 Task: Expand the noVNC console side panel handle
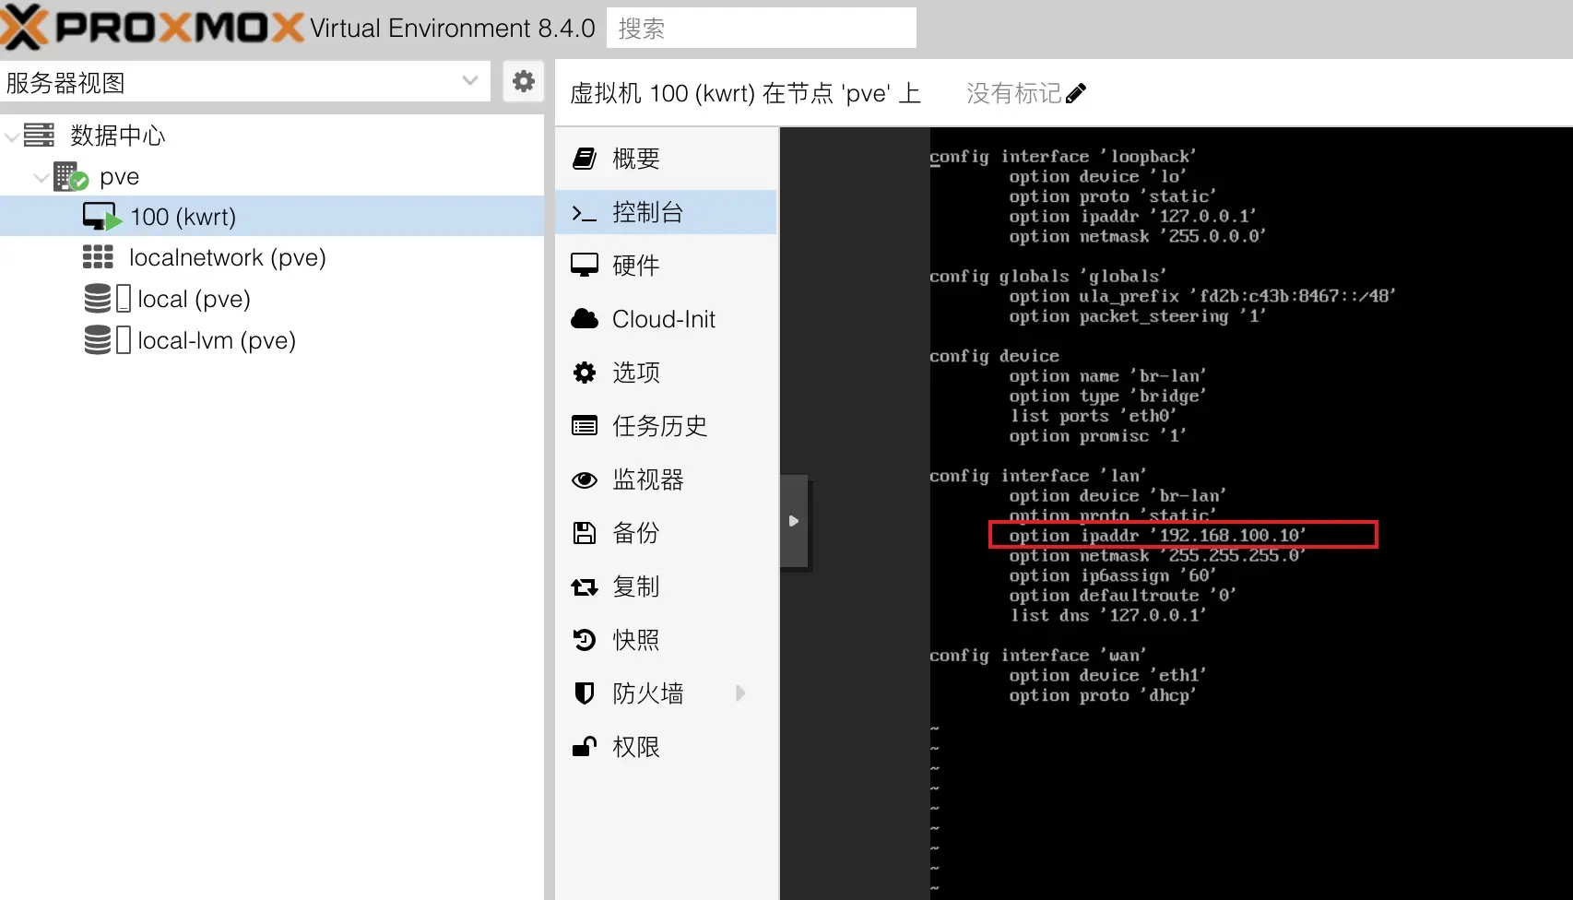point(794,521)
